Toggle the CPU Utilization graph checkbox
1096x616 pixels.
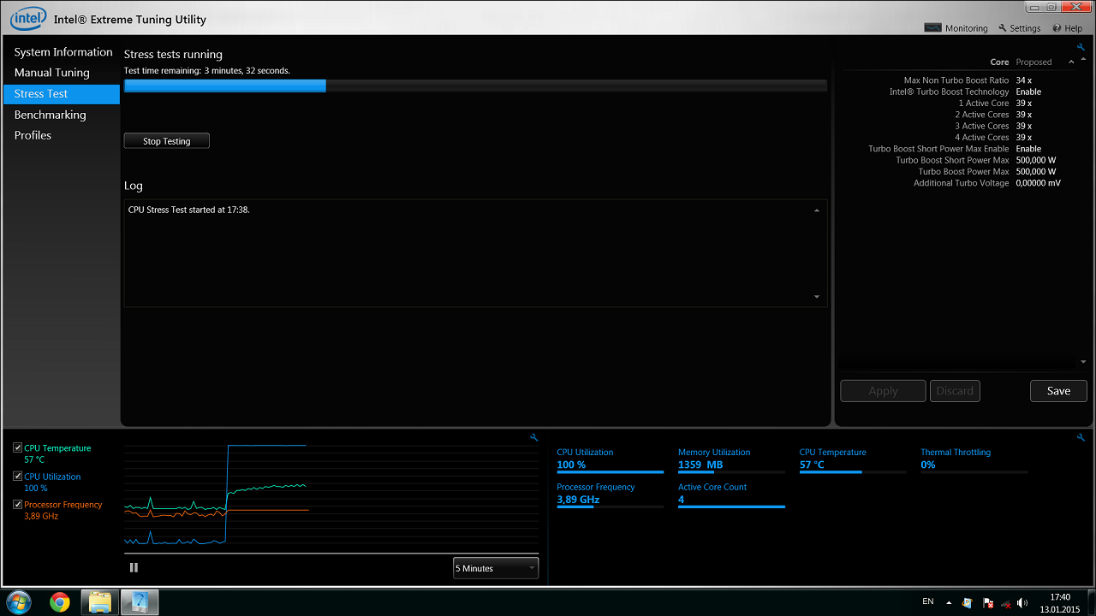click(x=18, y=477)
